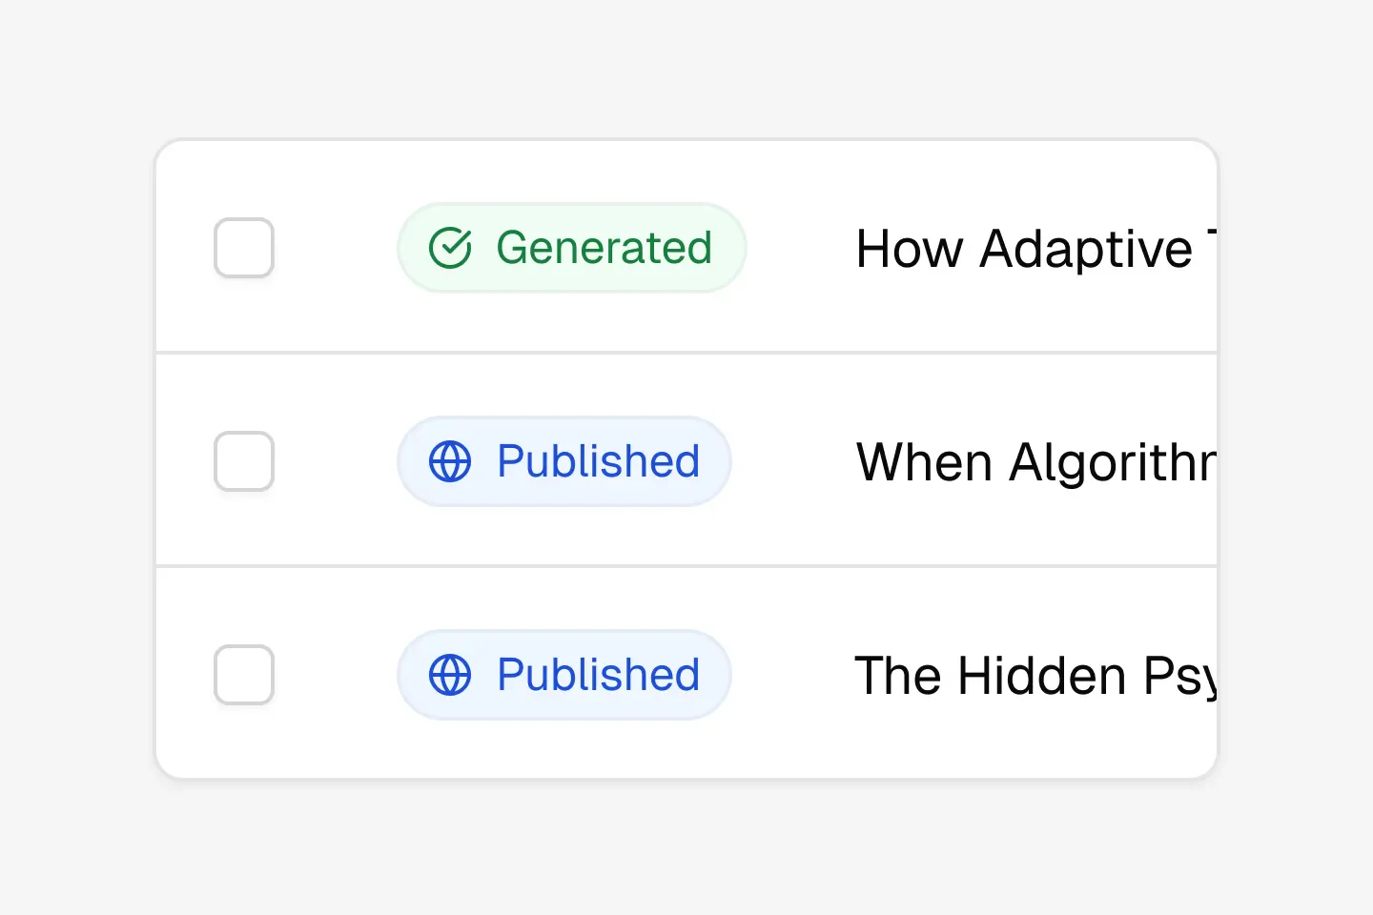Select the Generated status badge
This screenshot has width=1373, height=915.
(571, 248)
